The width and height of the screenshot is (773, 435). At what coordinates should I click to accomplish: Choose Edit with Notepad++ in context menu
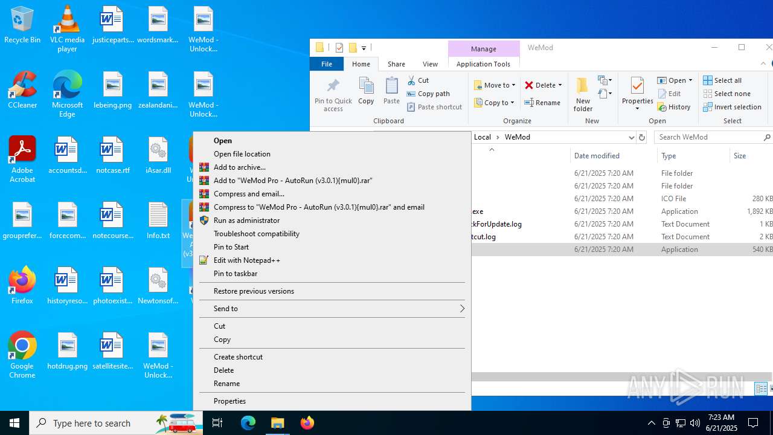click(332, 260)
